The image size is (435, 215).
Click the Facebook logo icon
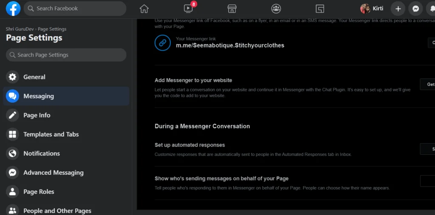click(13, 8)
